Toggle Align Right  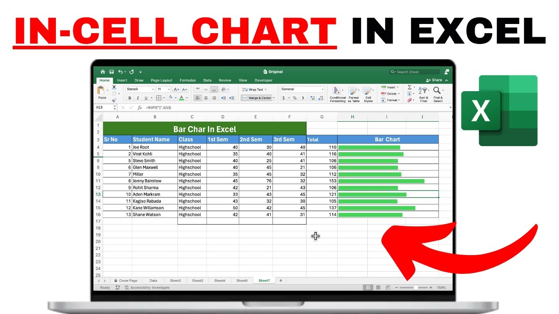pyautogui.click(x=214, y=98)
